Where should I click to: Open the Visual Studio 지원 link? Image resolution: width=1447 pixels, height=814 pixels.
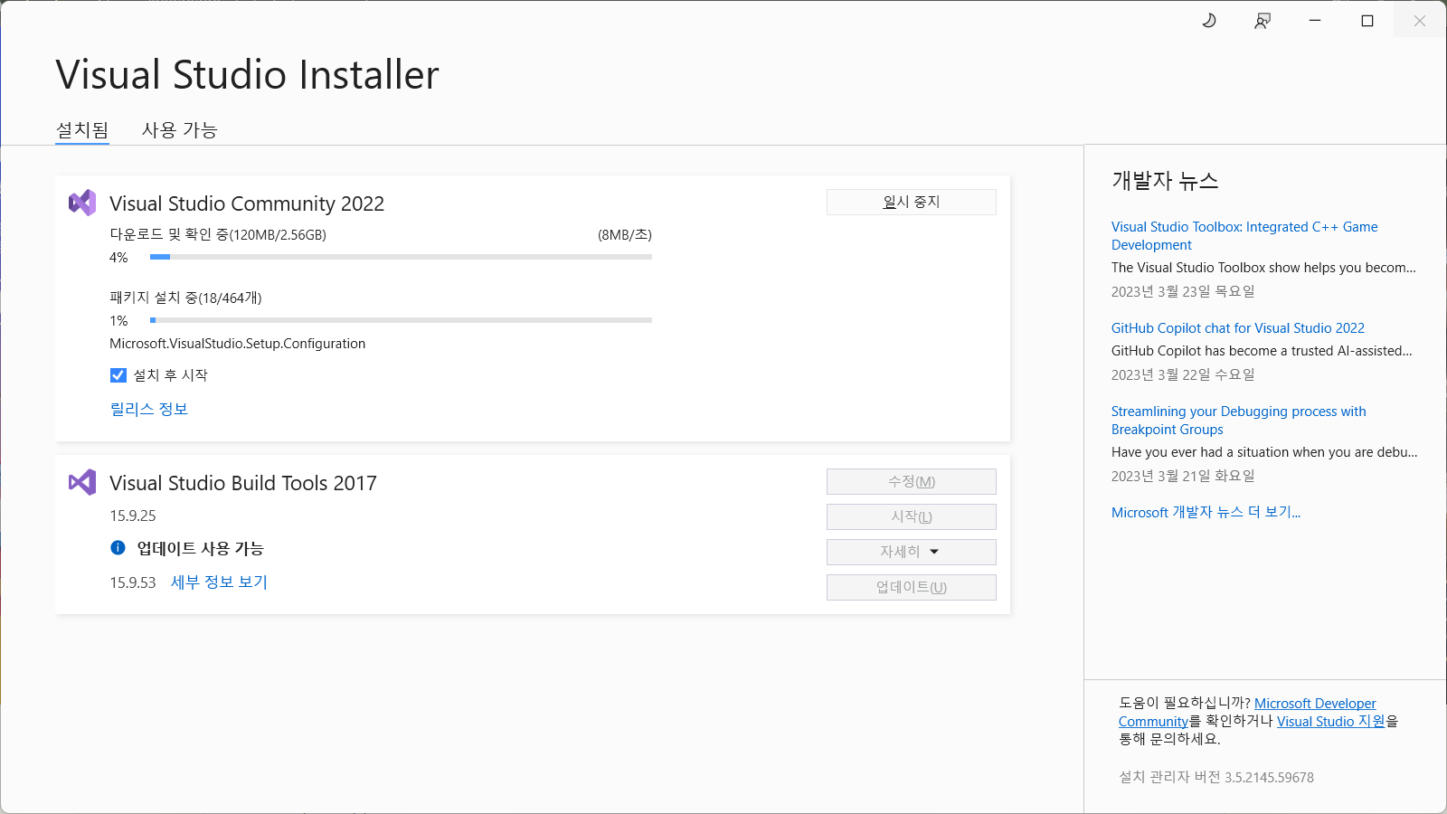pyautogui.click(x=1331, y=721)
